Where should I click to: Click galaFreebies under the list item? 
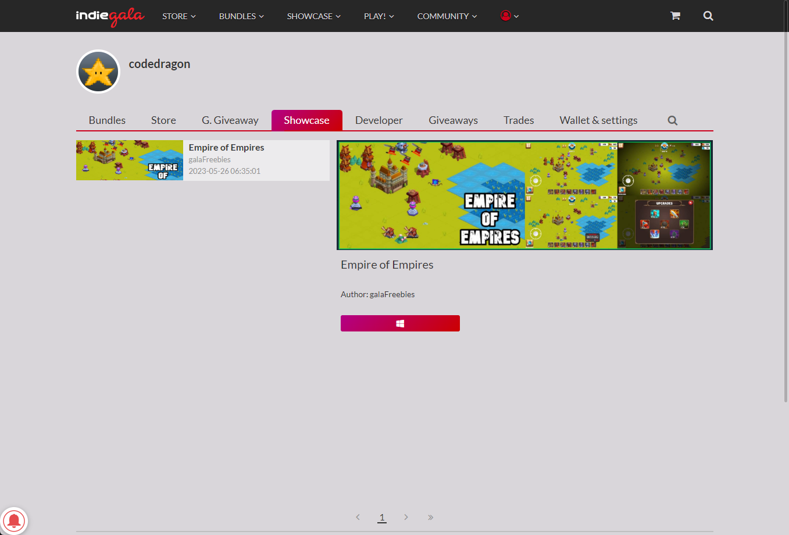click(209, 159)
